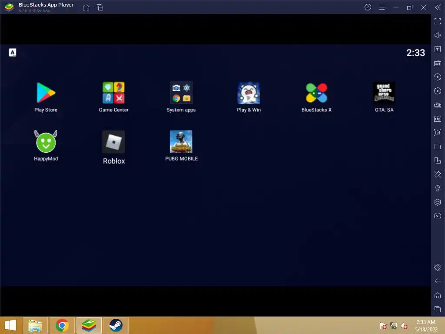This screenshot has width=445, height=334.
Task: Toggle cursor lock in side toolbar
Action: tap(438, 49)
